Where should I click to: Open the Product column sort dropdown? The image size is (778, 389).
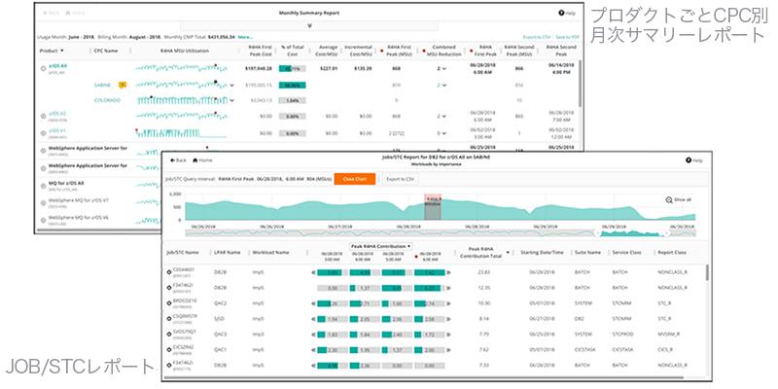[62, 51]
